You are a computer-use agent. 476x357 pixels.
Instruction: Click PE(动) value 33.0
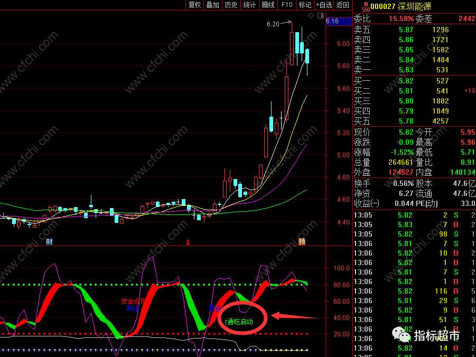[x=468, y=204]
